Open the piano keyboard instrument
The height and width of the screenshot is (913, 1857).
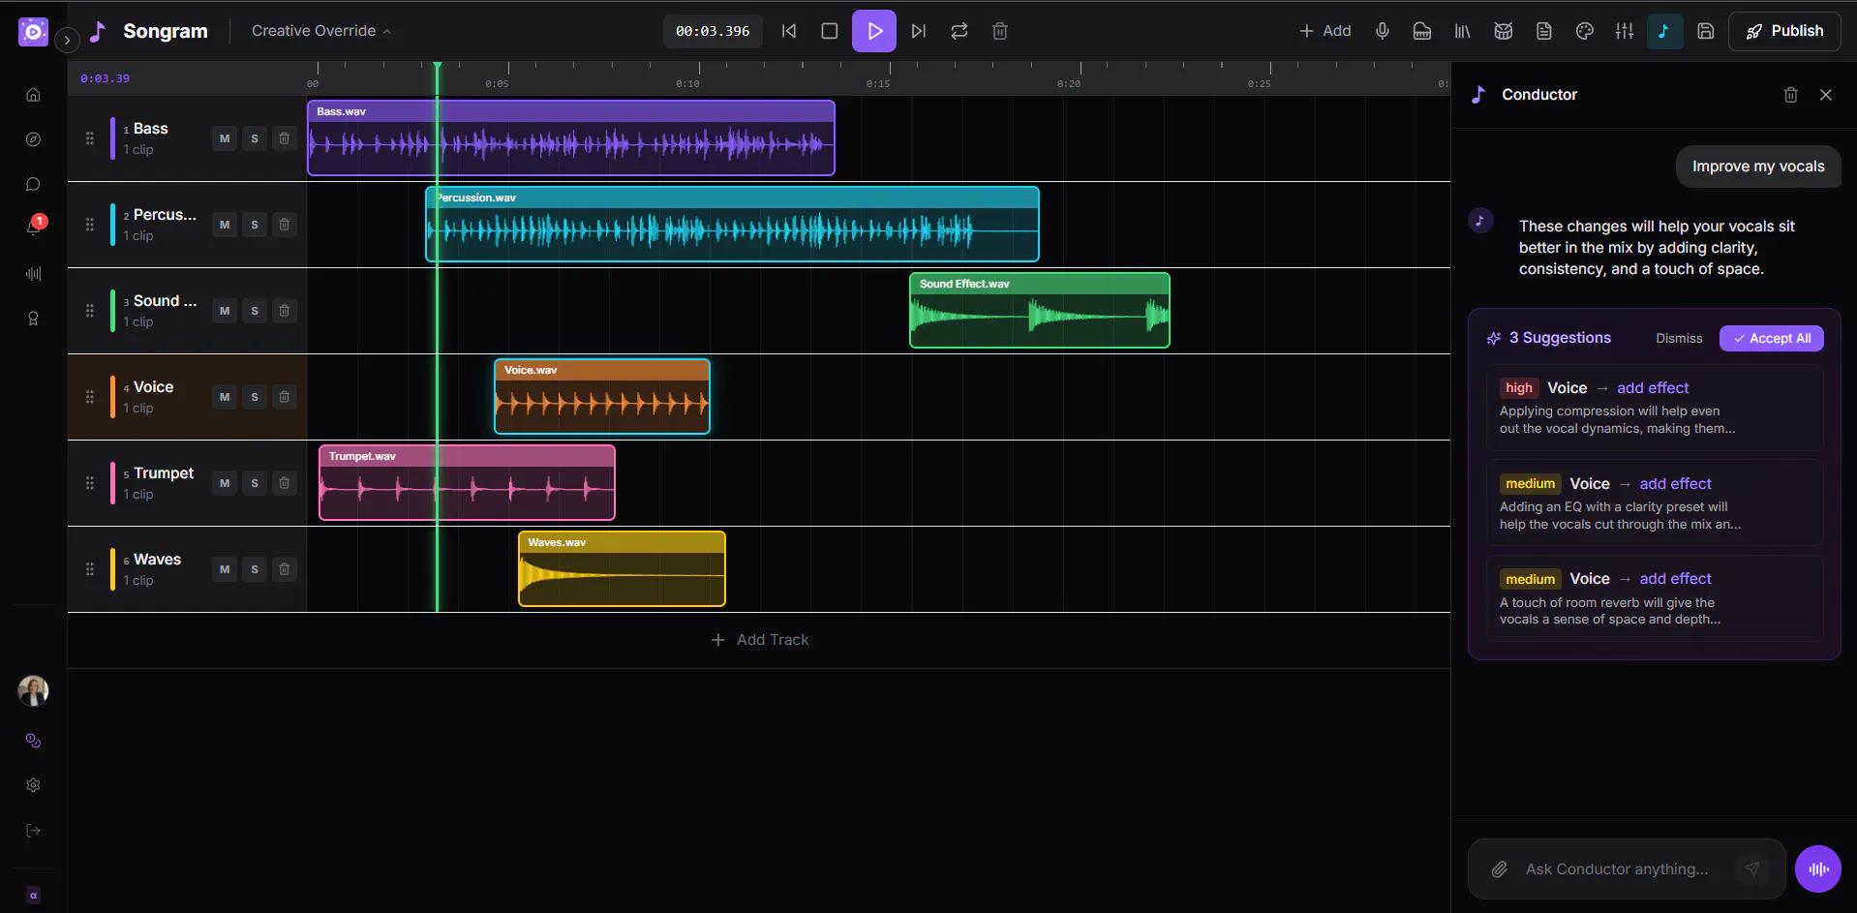click(x=1422, y=31)
